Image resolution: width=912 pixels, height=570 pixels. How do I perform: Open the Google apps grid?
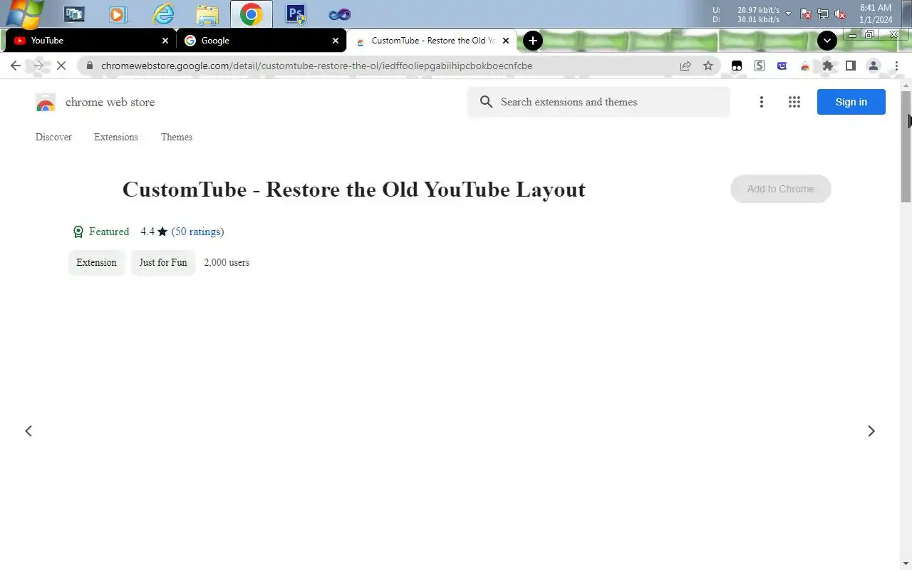[x=794, y=102]
